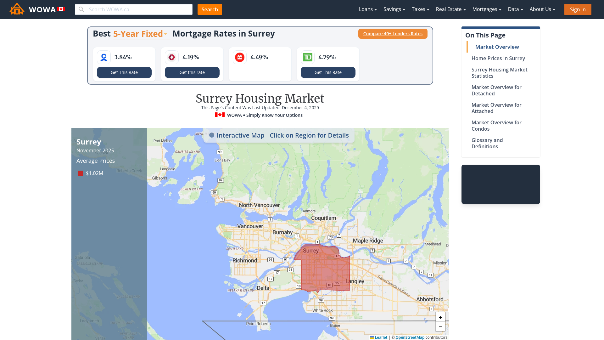Open the Taxes menu
Image resolution: width=604 pixels, height=340 pixels.
click(x=420, y=9)
